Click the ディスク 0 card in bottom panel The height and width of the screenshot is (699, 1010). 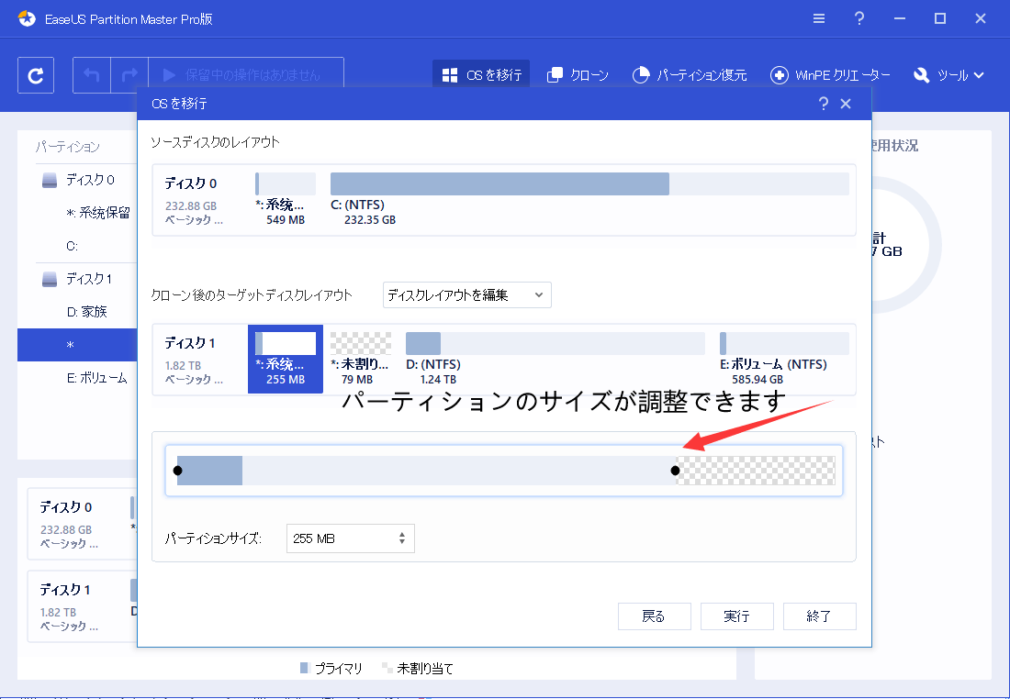point(82,524)
